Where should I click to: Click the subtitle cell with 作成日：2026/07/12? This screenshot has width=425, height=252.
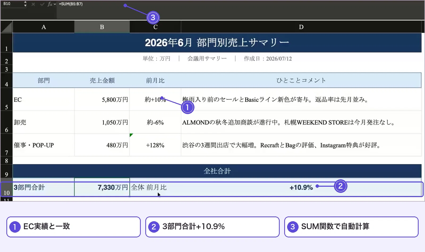[x=217, y=59]
